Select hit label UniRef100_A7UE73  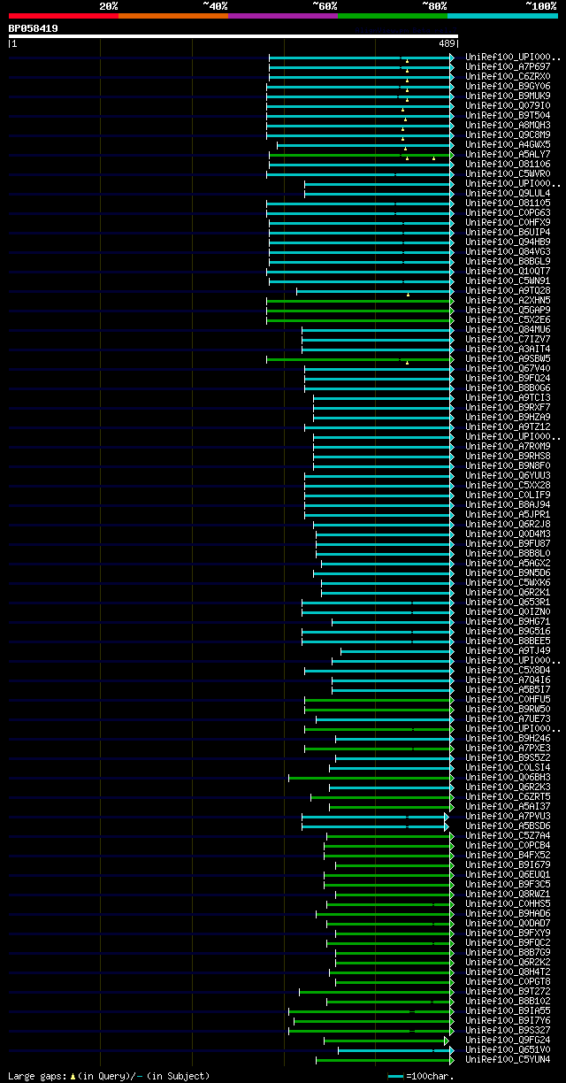(x=508, y=719)
